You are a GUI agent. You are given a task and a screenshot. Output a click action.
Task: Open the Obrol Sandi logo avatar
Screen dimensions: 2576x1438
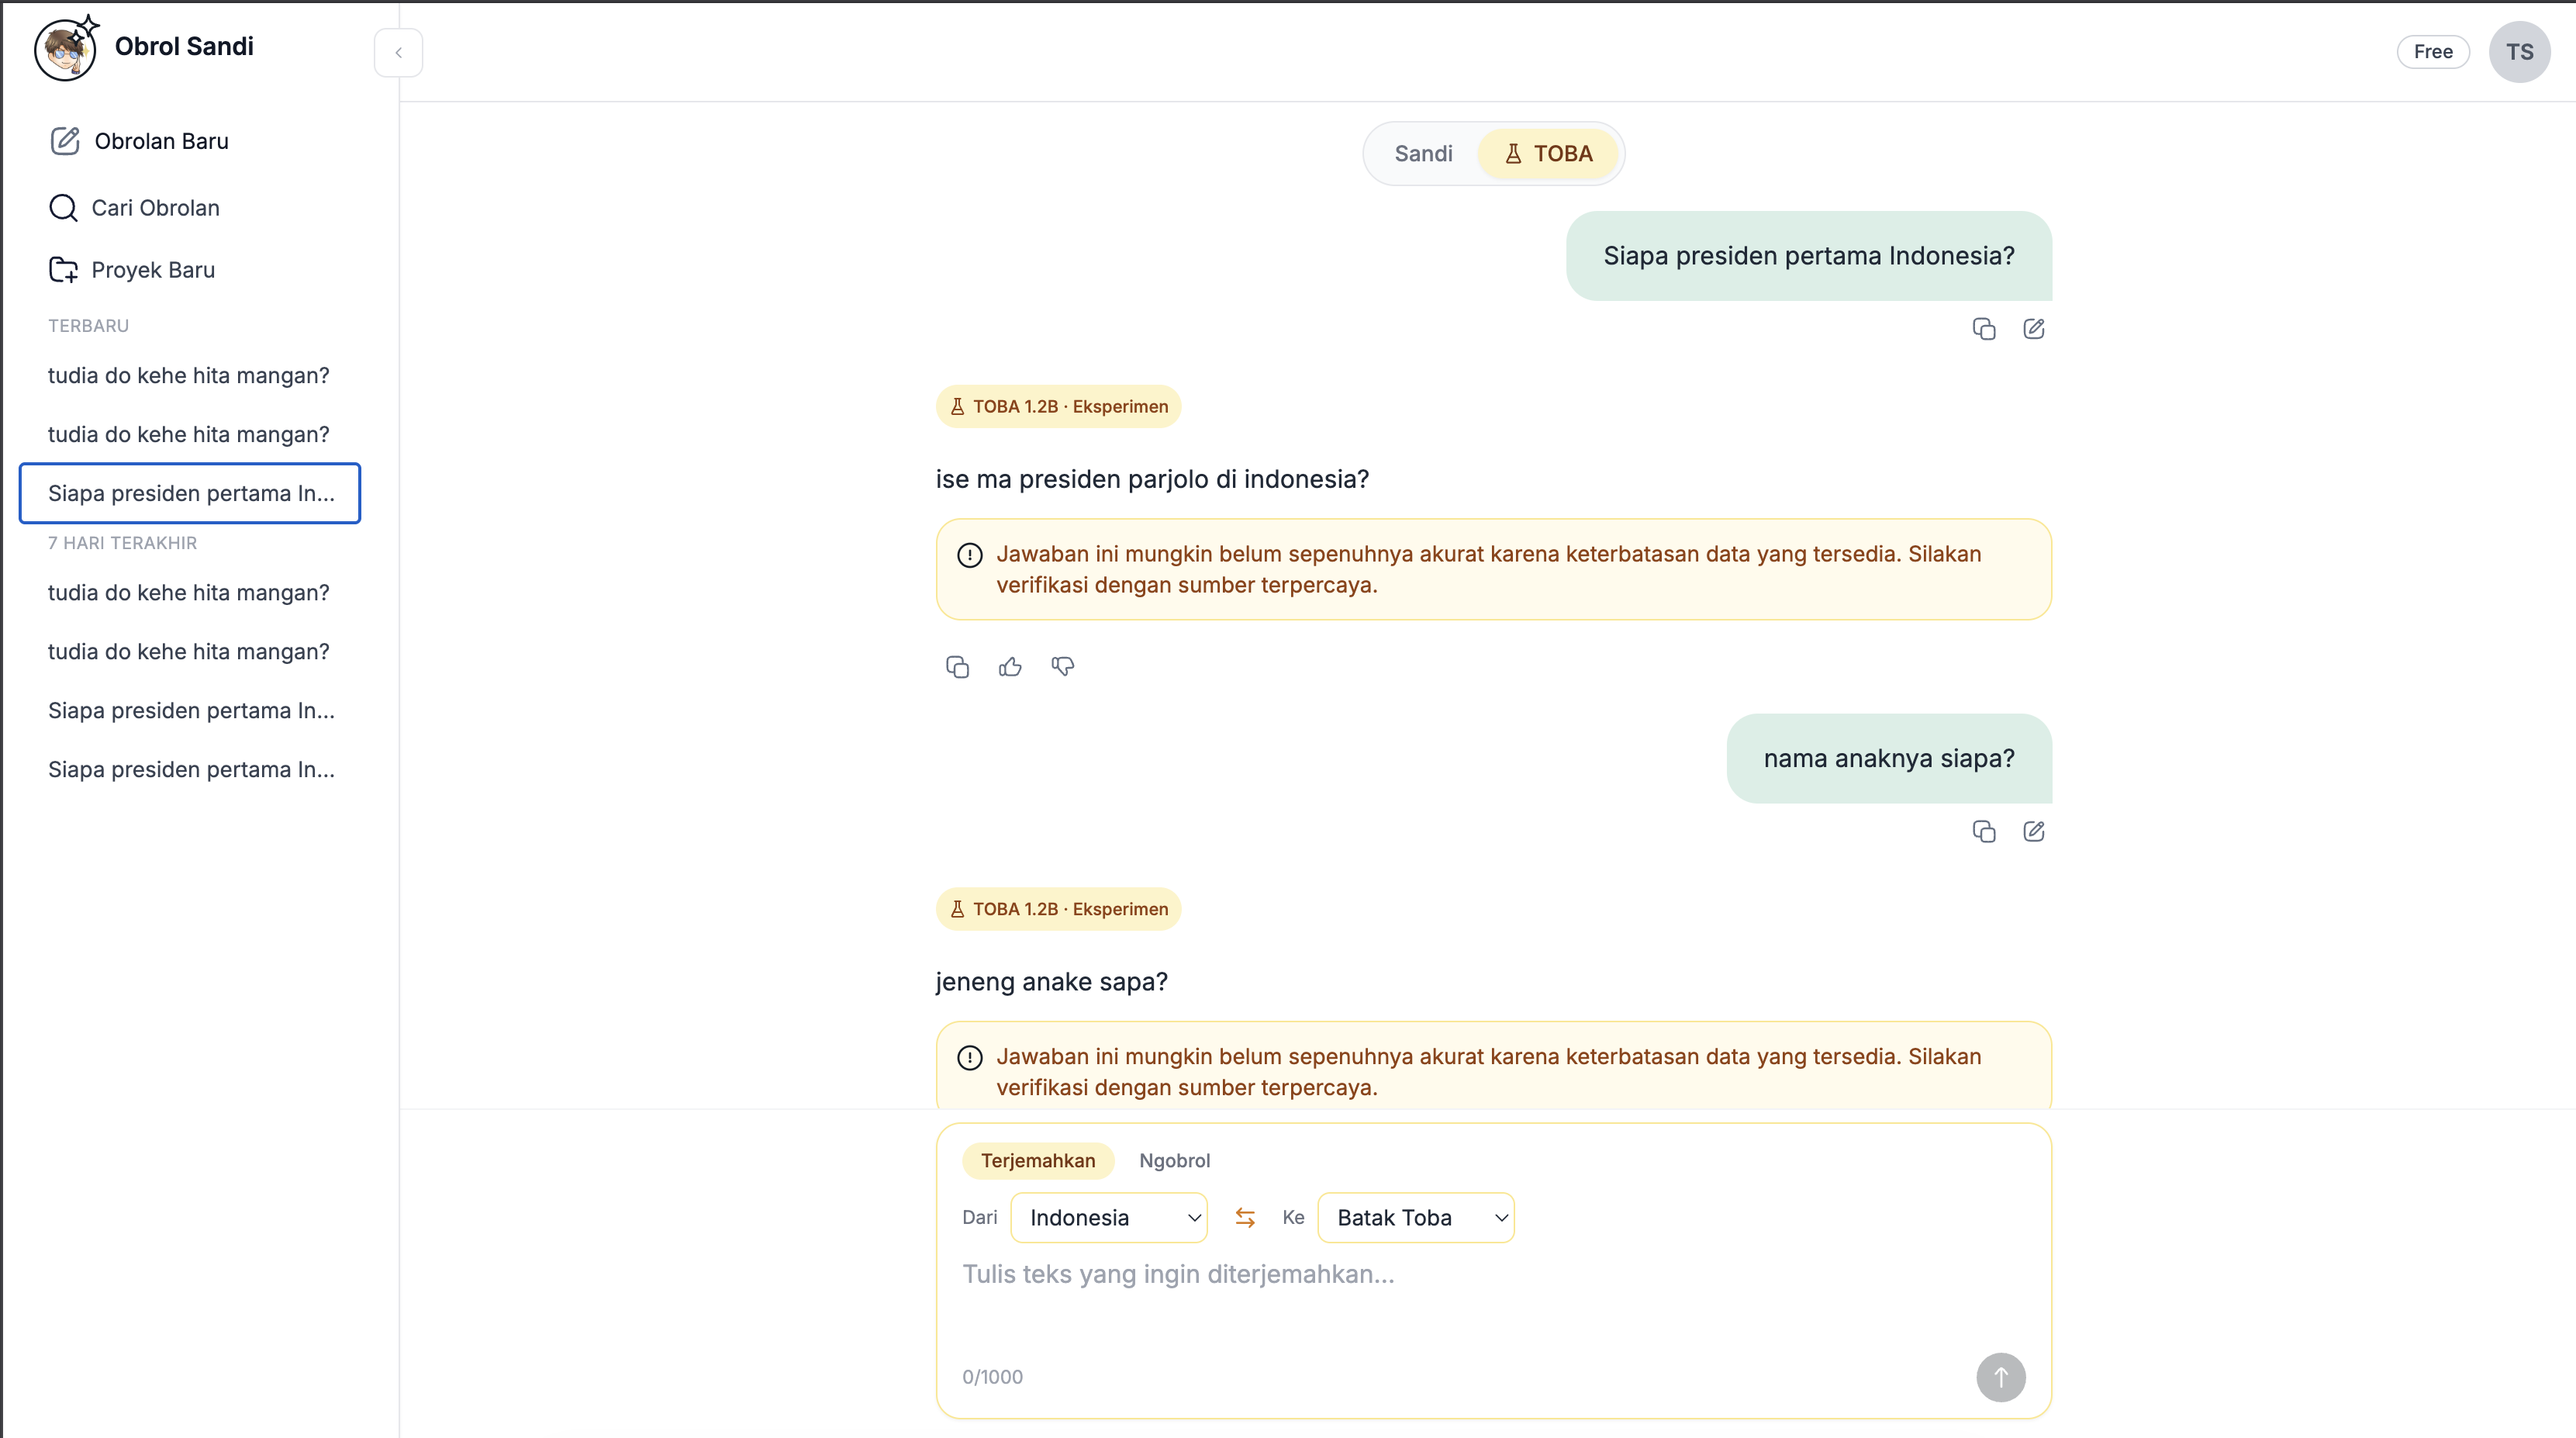click(66, 49)
